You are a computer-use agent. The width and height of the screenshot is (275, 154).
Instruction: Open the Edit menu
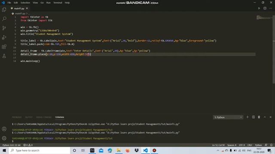click(15, 3)
